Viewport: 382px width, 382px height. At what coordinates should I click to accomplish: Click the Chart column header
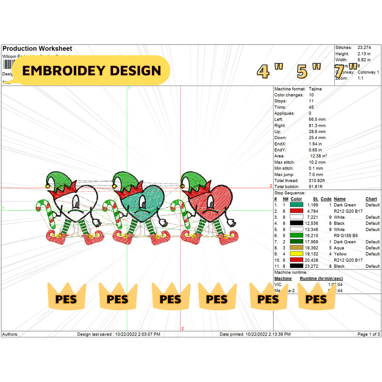pos(371,199)
